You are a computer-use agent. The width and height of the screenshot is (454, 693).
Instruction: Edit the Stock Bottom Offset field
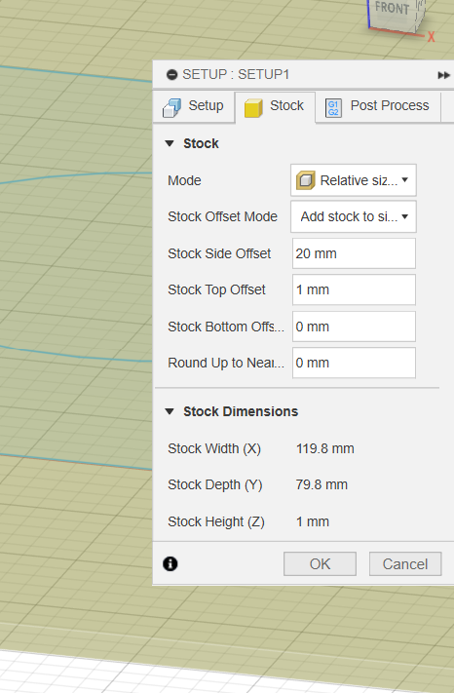point(354,327)
